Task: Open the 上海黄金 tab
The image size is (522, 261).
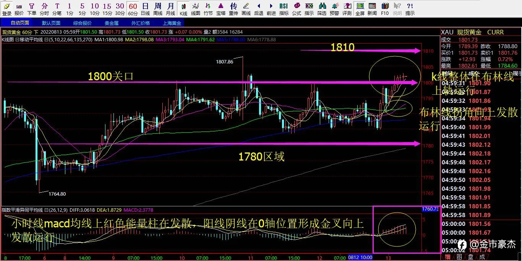Action: pyautogui.click(x=172, y=23)
